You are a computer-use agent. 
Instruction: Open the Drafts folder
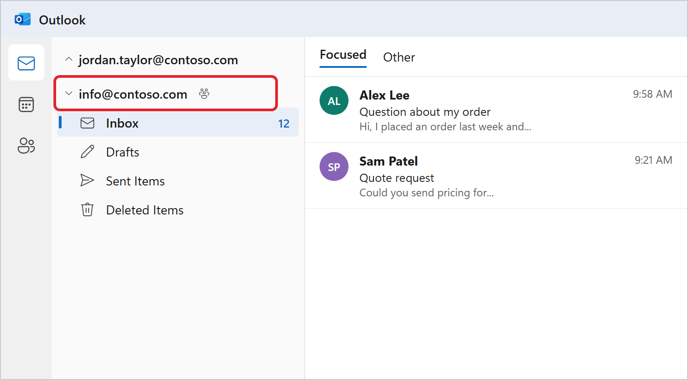pos(178,152)
